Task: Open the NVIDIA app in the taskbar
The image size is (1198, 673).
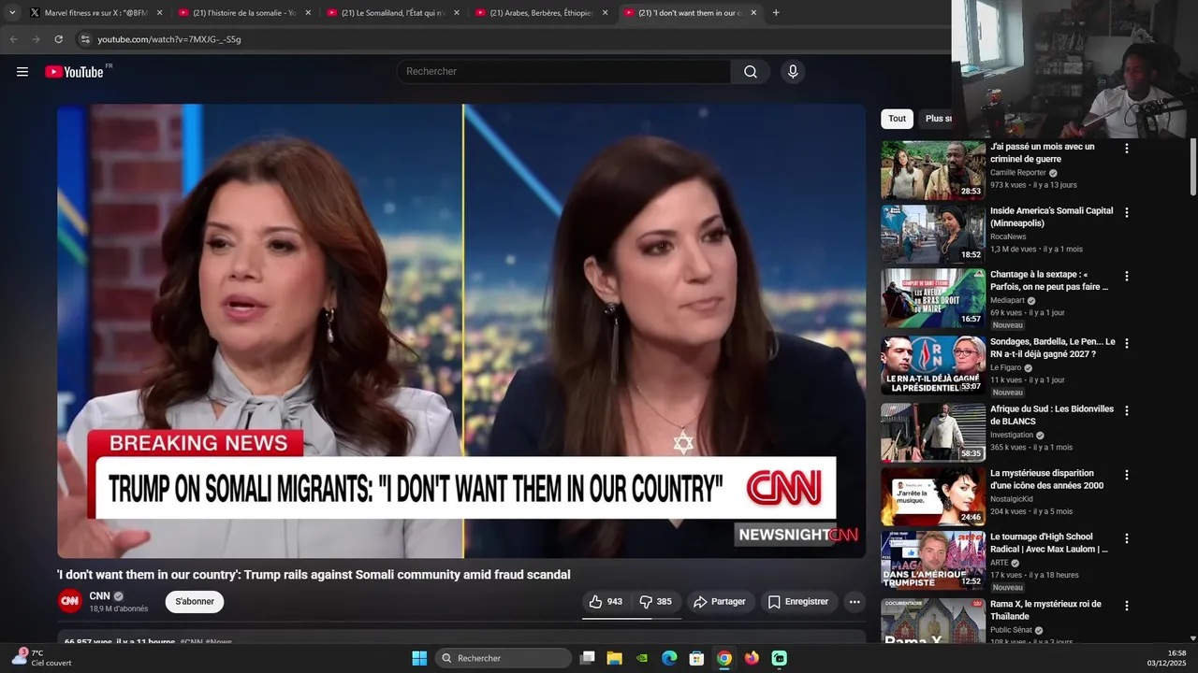Action: (x=641, y=658)
